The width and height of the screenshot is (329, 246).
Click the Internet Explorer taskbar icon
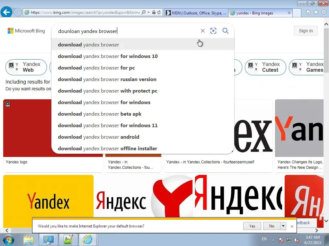tap(88, 240)
